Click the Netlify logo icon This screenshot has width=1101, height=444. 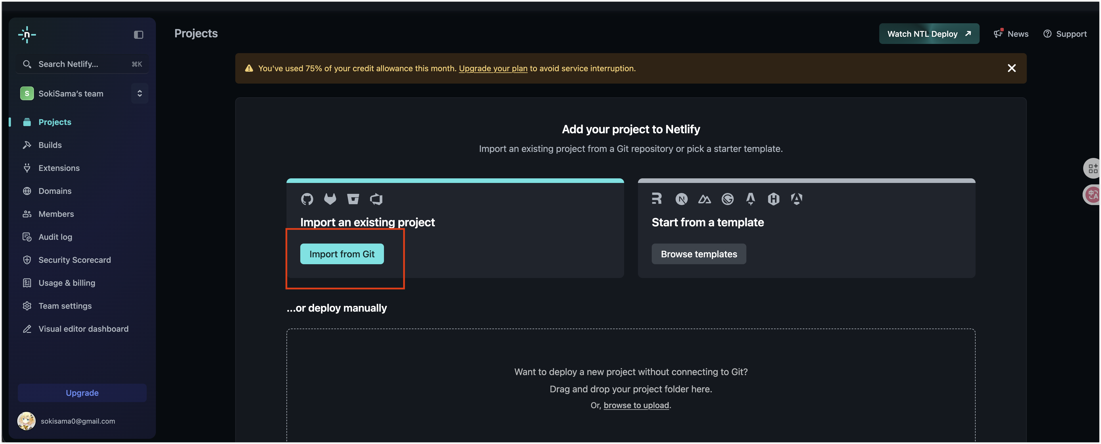[x=27, y=34]
